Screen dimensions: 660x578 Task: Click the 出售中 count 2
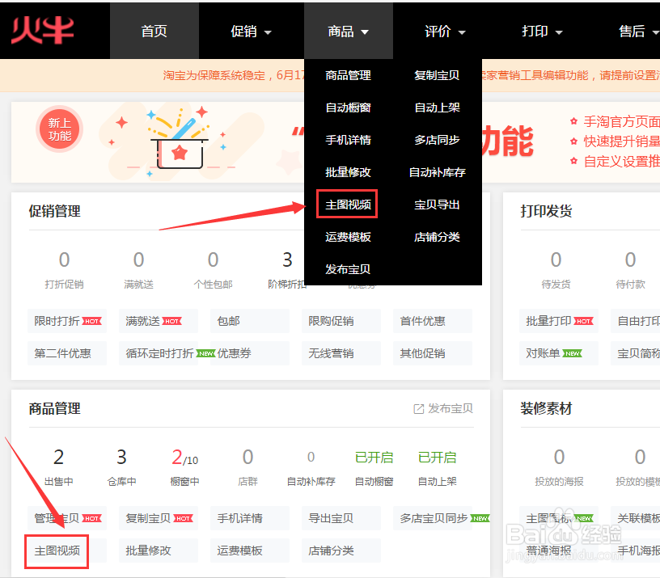pos(59,458)
